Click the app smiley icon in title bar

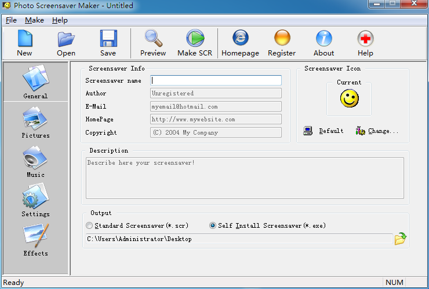[x=6, y=5]
